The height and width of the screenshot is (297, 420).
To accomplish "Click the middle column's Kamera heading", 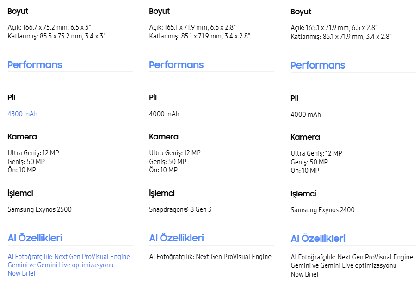I will pyautogui.click(x=164, y=137).
